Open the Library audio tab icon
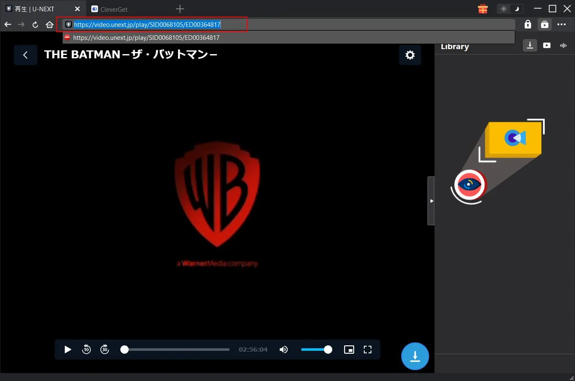 coord(563,45)
